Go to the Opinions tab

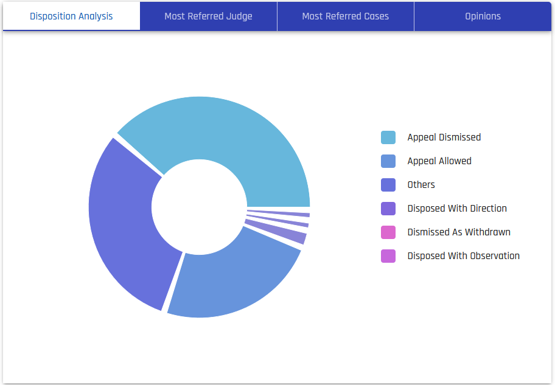[483, 16]
